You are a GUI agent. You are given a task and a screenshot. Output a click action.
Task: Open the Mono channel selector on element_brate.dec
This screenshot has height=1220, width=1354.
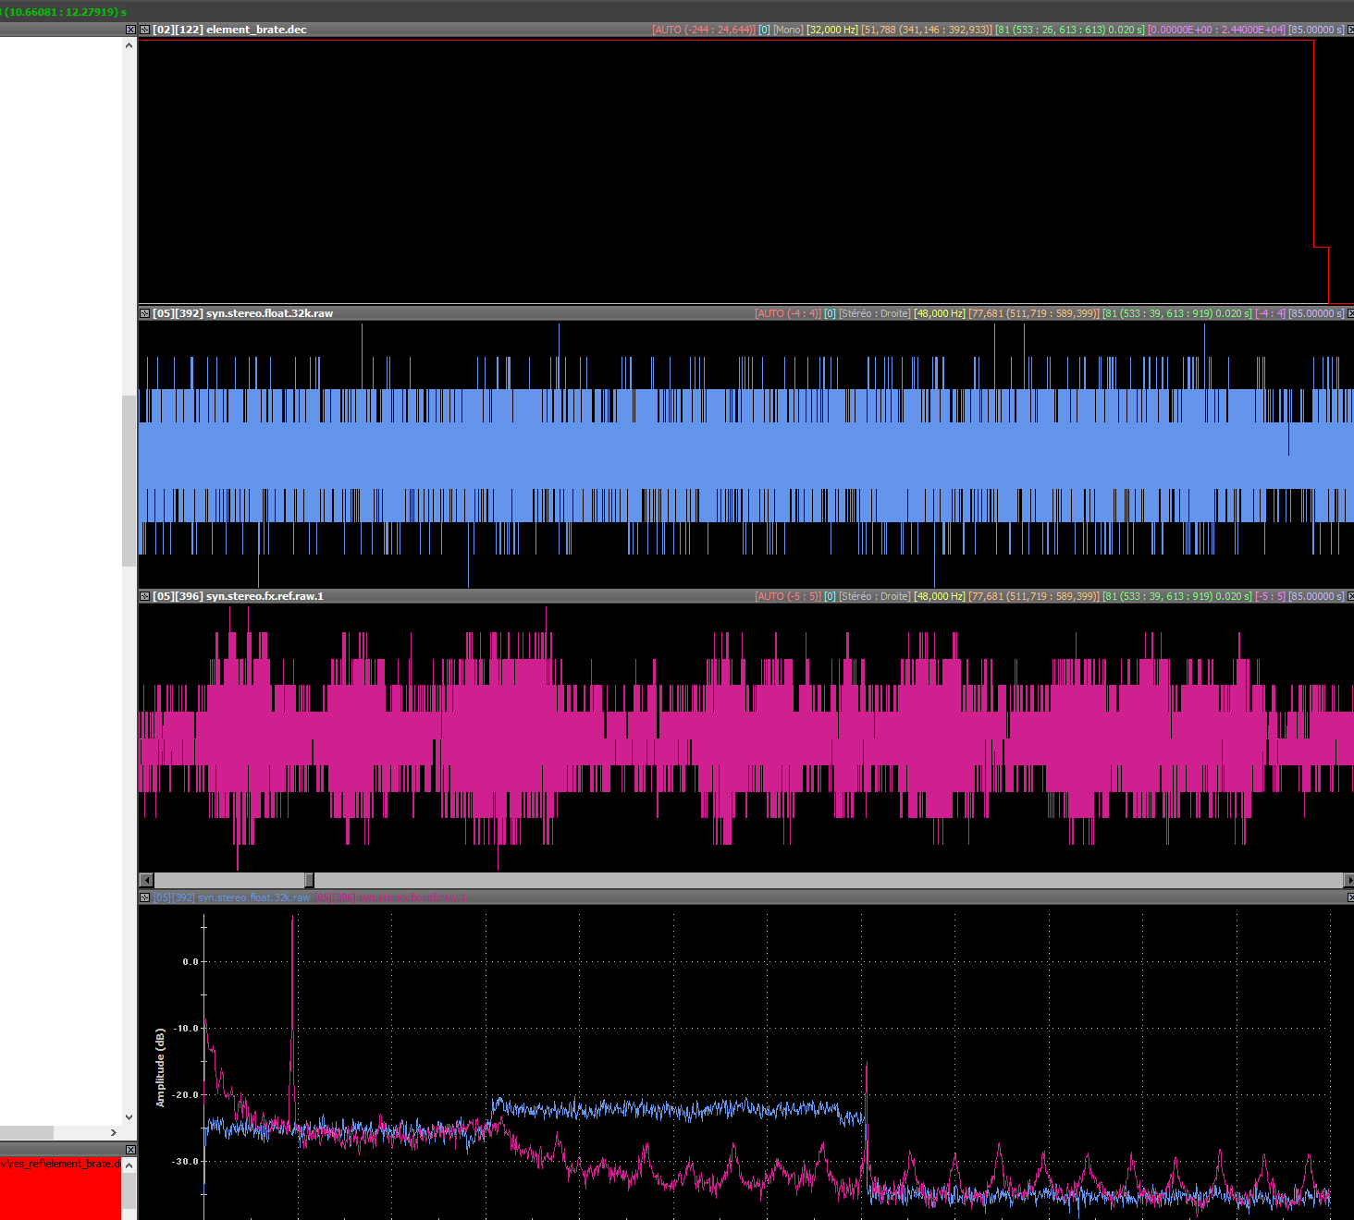point(788,30)
